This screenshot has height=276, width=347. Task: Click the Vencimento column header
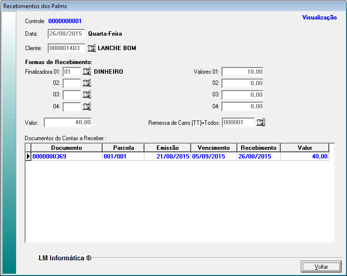pos(214,148)
